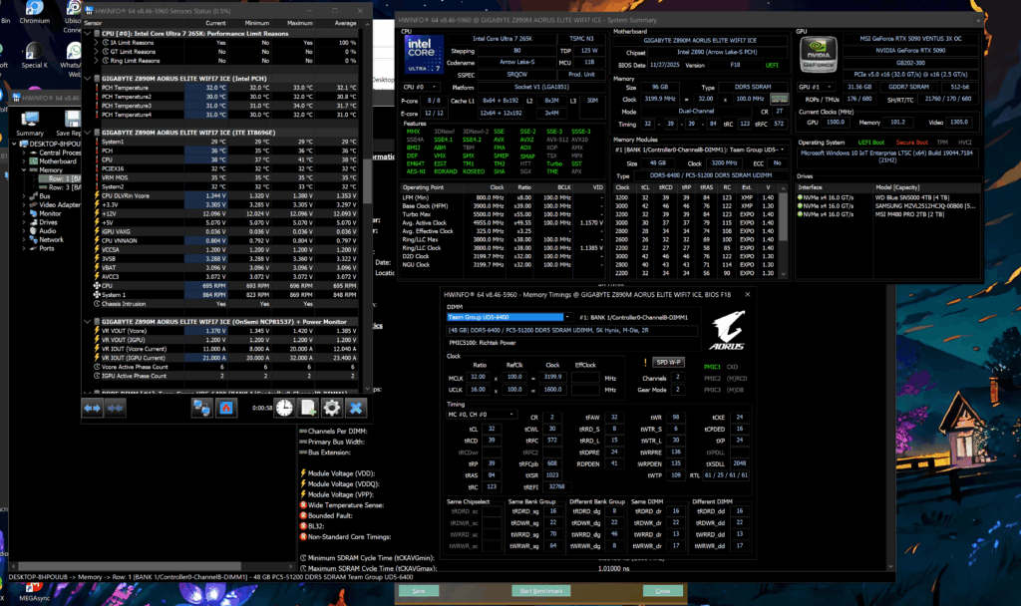Reset the elapsed time with the clock icon

(x=284, y=408)
